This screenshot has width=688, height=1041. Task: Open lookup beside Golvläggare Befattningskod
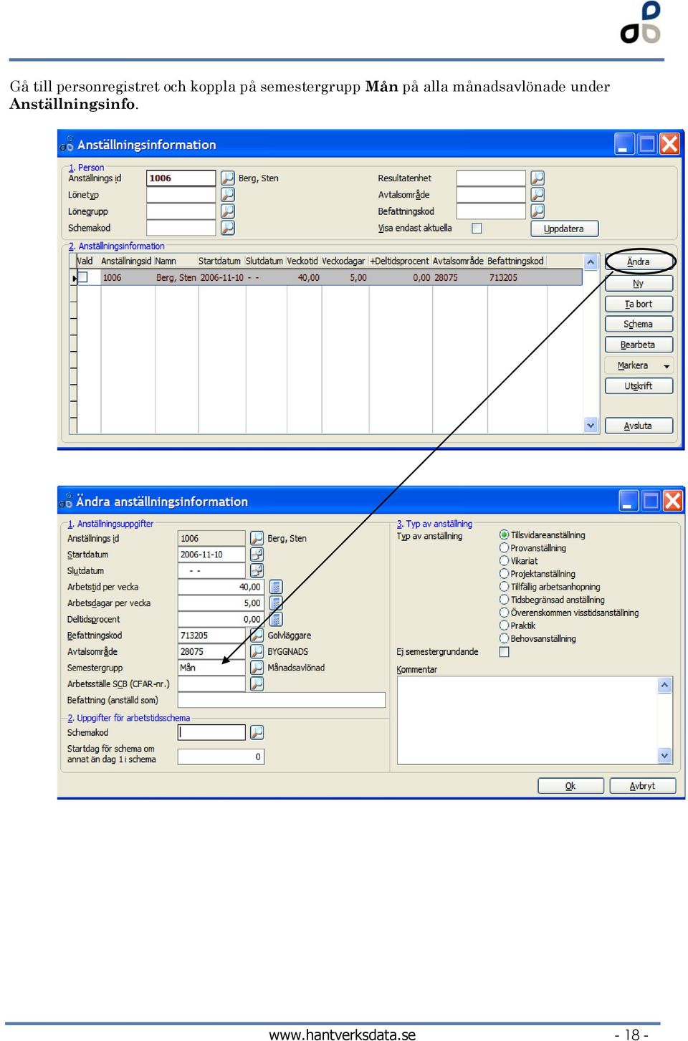(257, 635)
